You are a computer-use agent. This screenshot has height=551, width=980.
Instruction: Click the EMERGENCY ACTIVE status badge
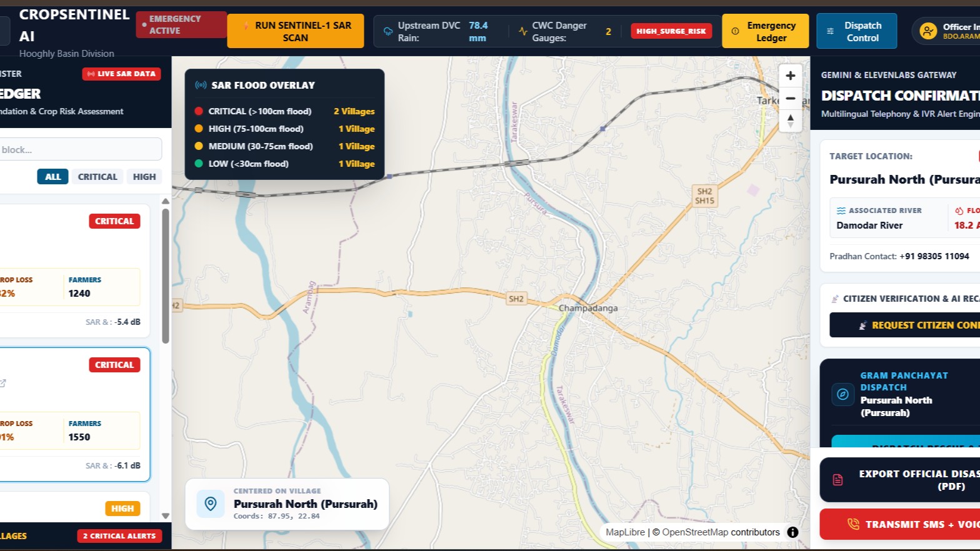pyautogui.click(x=181, y=25)
